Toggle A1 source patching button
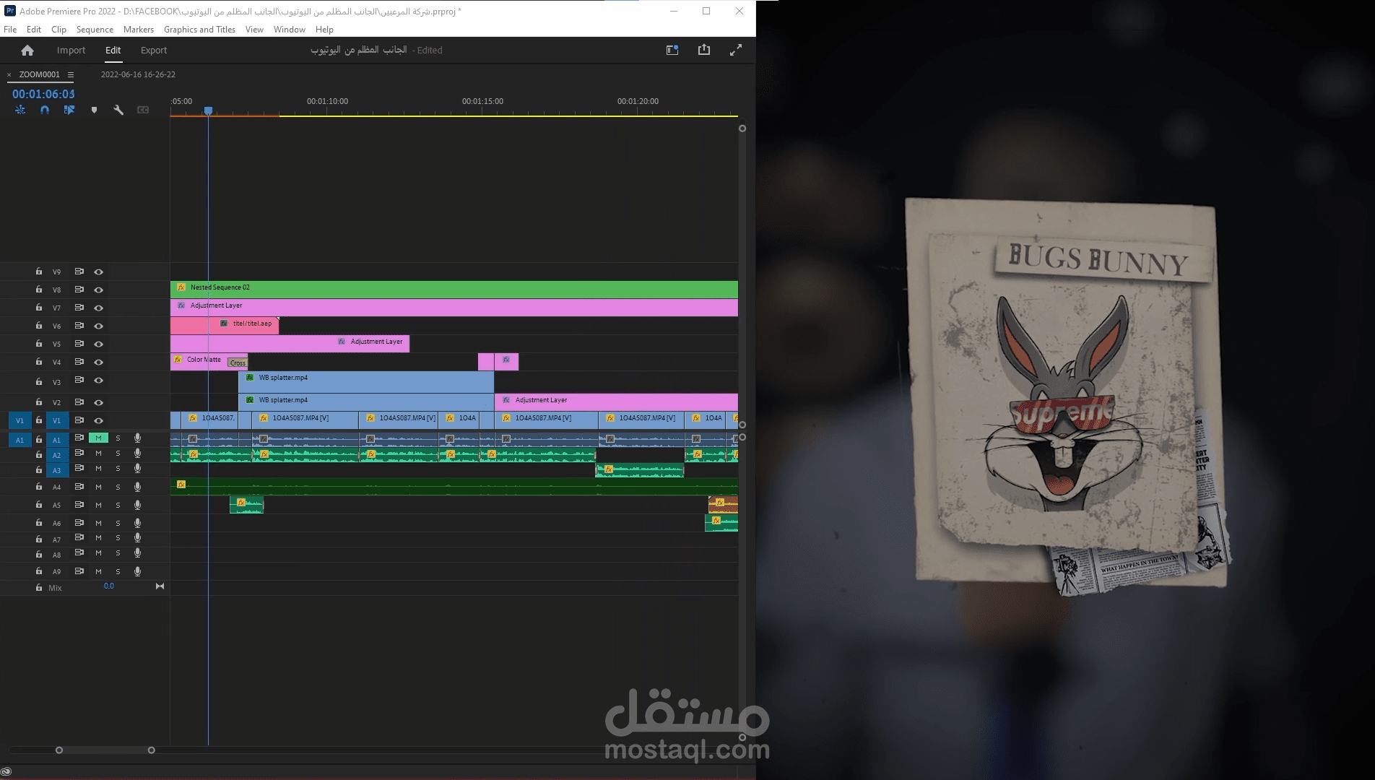 [19, 439]
